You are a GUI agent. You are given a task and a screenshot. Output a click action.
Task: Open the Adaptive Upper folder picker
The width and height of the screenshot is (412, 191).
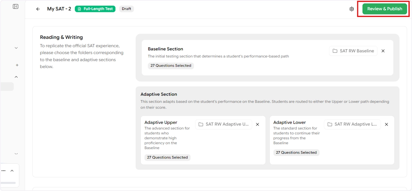pyautogui.click(x=224, y=124)
